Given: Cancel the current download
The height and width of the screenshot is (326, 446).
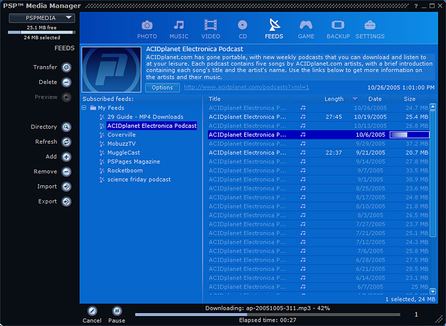Looking at the screenshot, I should (x=92, y=311).
